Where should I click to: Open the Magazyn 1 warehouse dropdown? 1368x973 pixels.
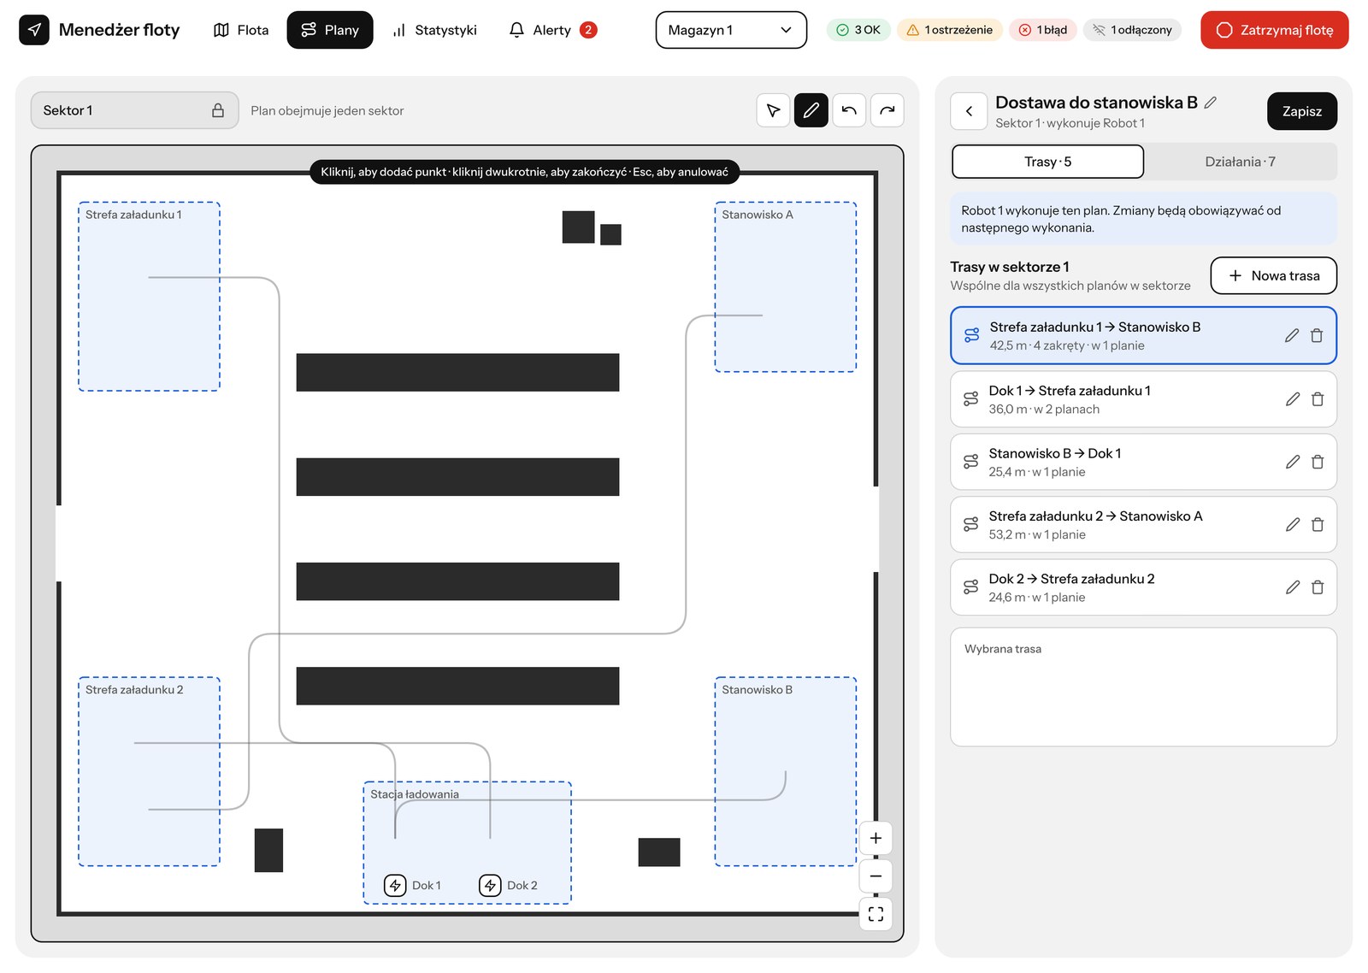[731, 30]
